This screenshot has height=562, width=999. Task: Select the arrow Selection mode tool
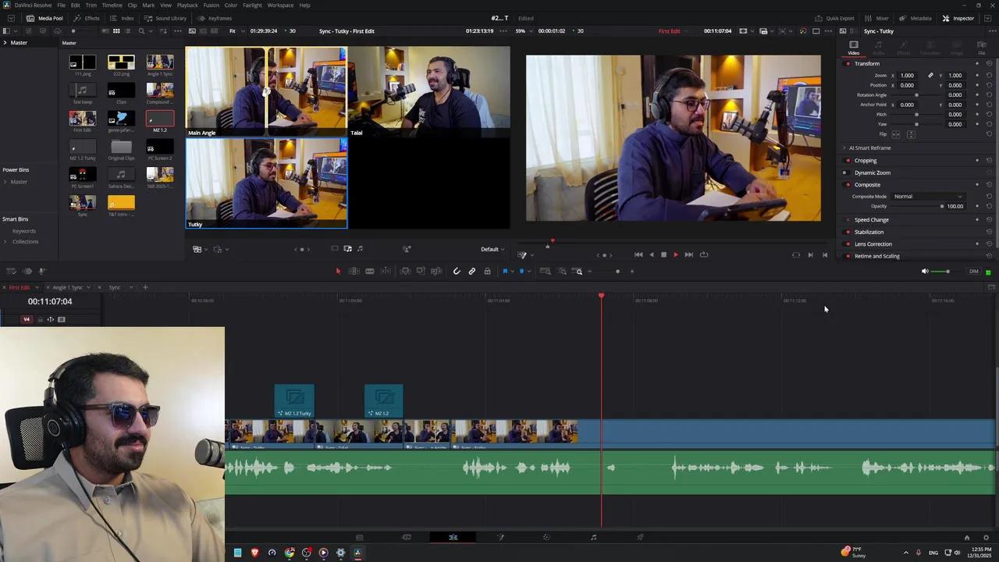point(338,271)
